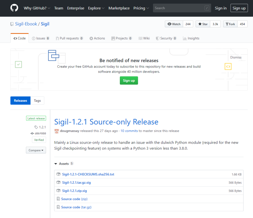This screenshot has width=253, height=218.
Task: Fork the Sigil repository
Action: tap(231, 24)
